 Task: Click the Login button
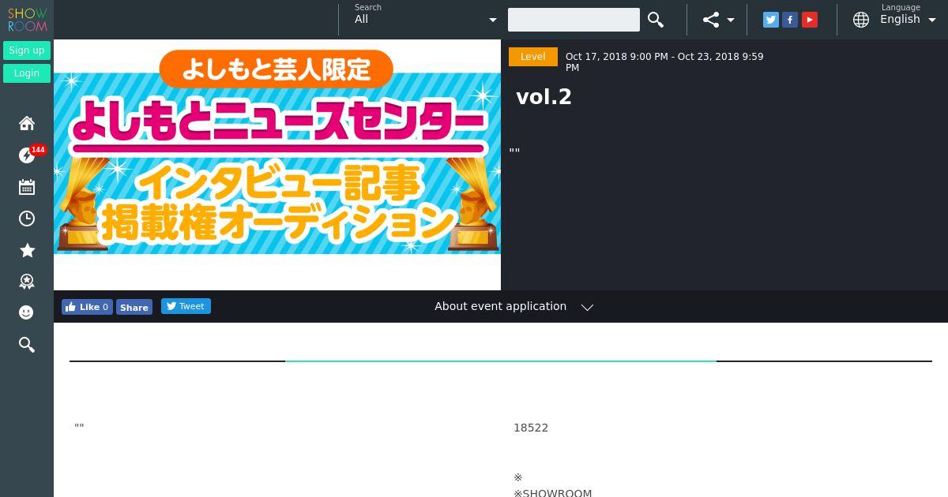pos(27,73)
